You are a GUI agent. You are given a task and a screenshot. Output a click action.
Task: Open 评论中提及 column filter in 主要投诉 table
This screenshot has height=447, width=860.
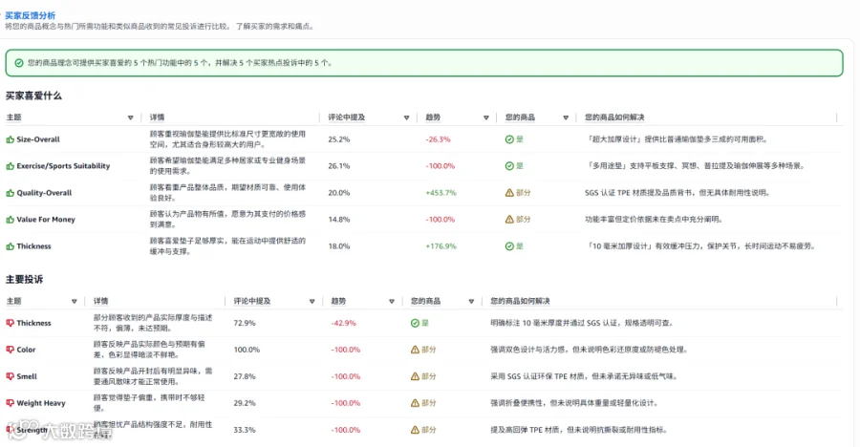[x=312, y=301]
